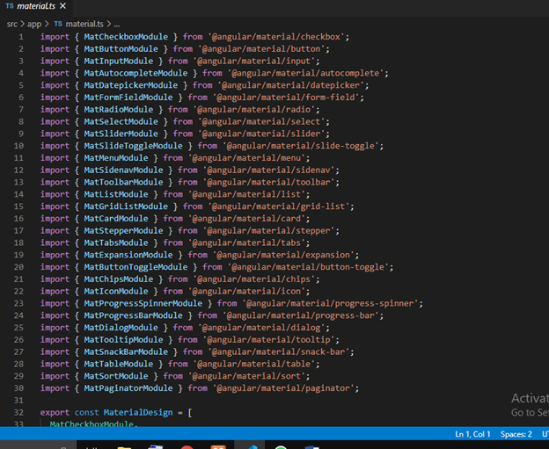Click the export keyword on line 32
Screen dimensions: 549x449
(55, 413)
